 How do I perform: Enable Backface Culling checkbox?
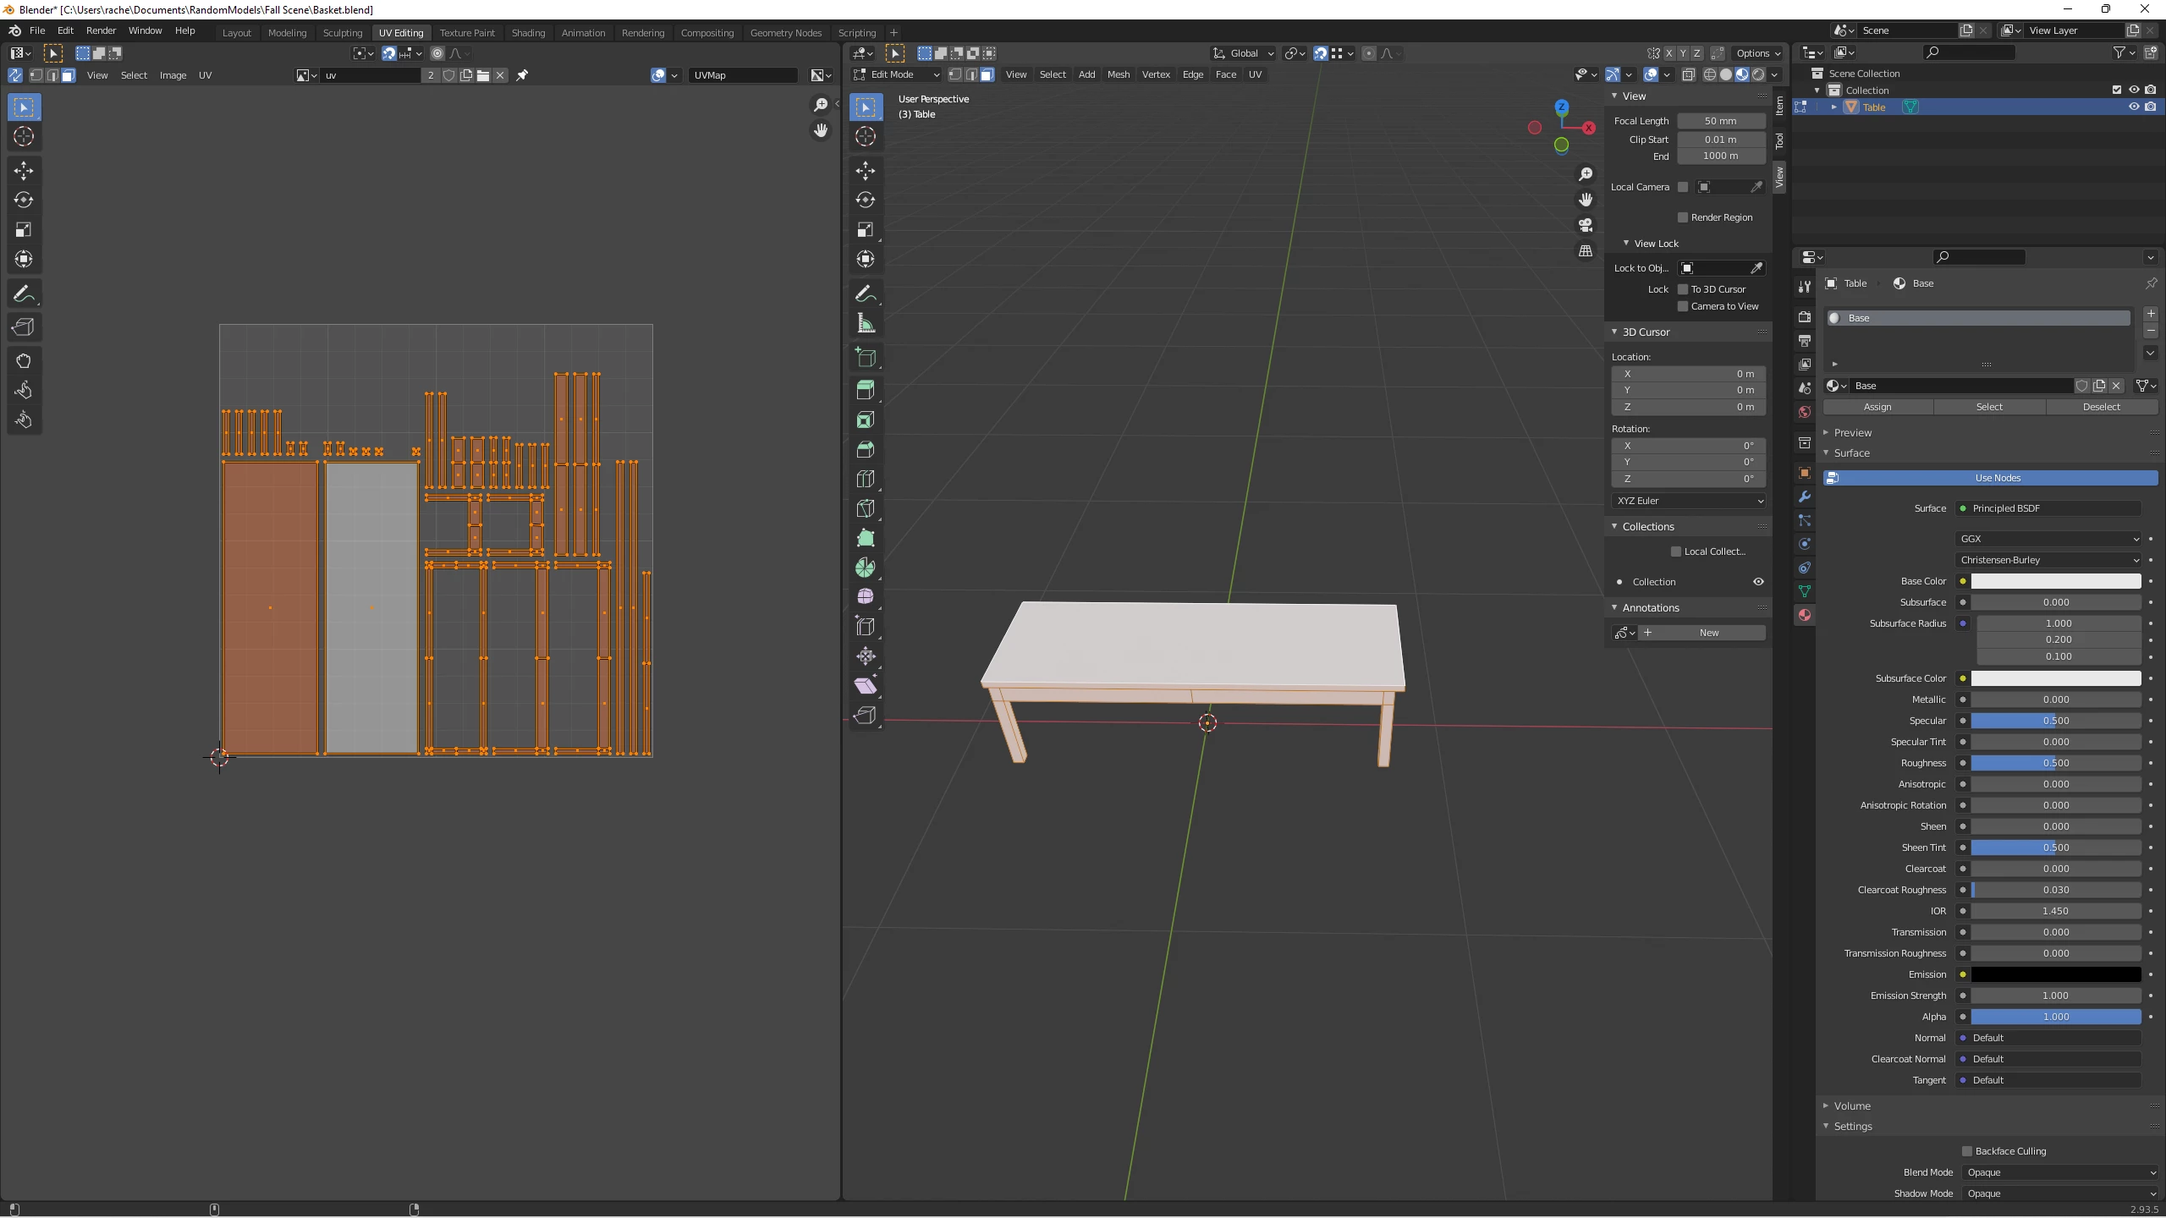pyautogui.click(x=1967, y=1151)
